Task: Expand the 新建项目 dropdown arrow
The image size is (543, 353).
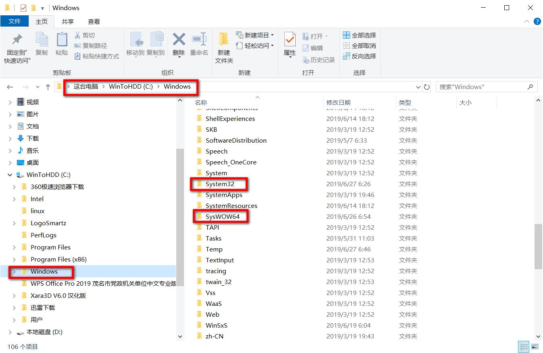Action: tap(272, 35)
